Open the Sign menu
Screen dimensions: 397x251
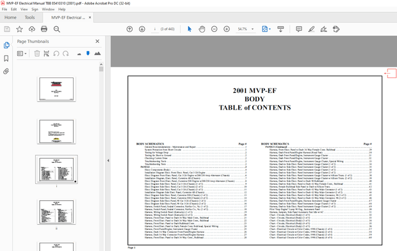(x=35, y=10)
